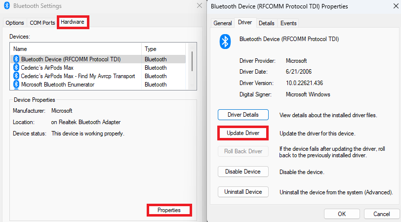Open the COM Ports tab
Screen dimensions: 401x222
(42, 23)
